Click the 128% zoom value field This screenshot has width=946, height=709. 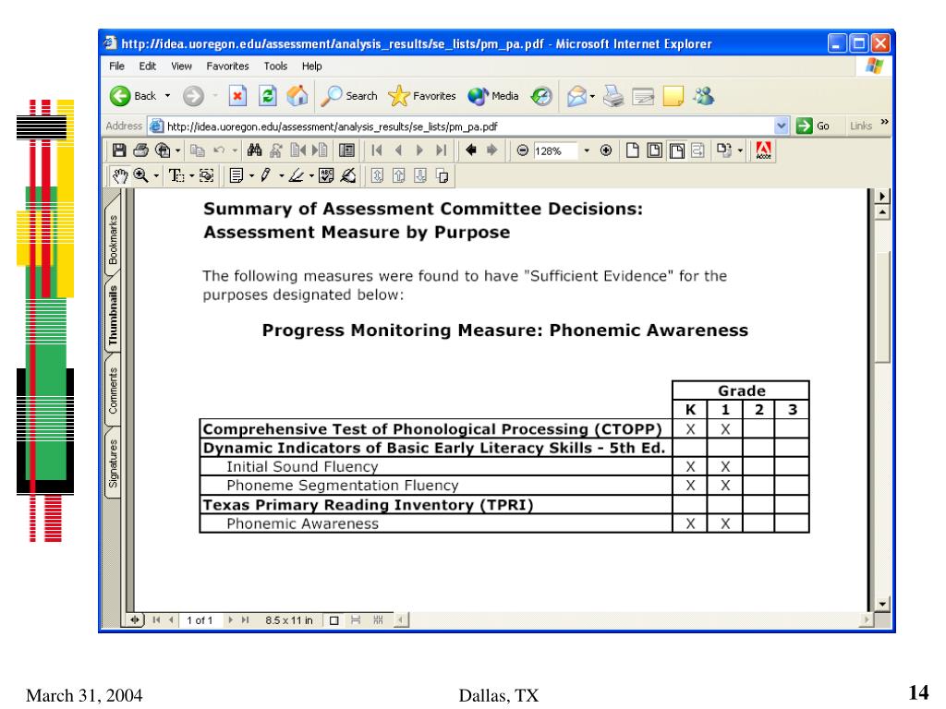555,150
